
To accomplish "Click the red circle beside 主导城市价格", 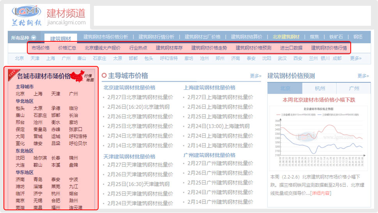I will tap(104, 76).
